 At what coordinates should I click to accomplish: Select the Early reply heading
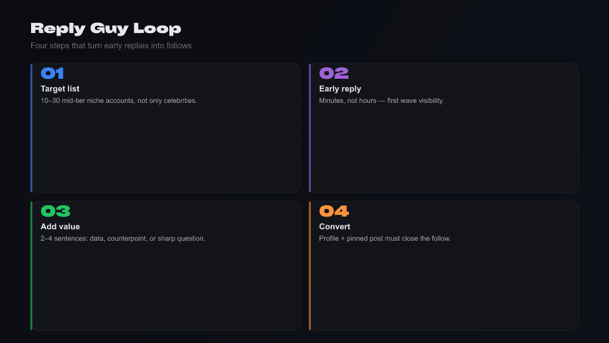click(340, 89)
